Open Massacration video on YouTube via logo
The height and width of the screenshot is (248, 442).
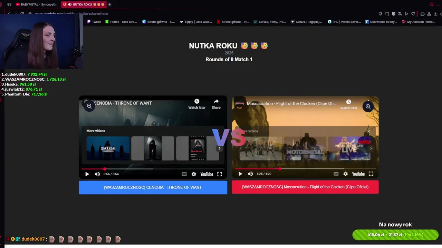click(x=358, y=174)
